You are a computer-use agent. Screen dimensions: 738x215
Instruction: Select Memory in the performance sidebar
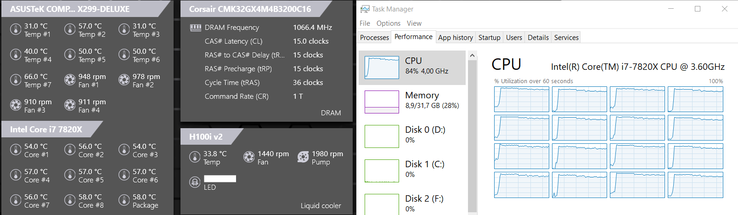pos(412,101)
